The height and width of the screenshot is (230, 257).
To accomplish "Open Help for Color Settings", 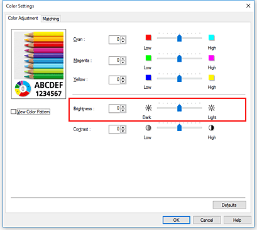I will pyautogui.click(x=238, y=220).
